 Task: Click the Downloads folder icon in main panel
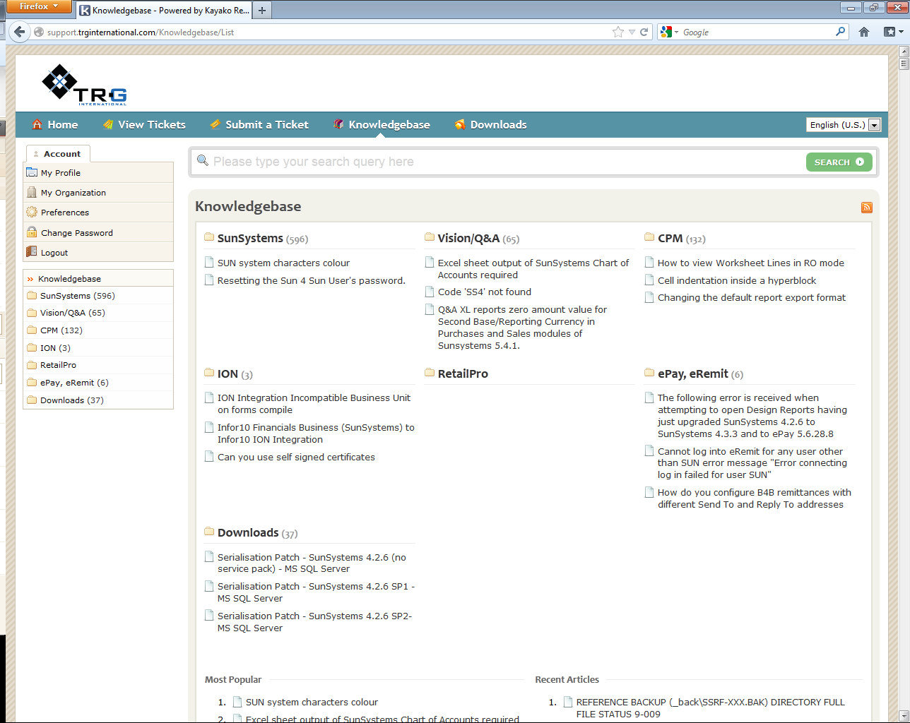[209, 532]
